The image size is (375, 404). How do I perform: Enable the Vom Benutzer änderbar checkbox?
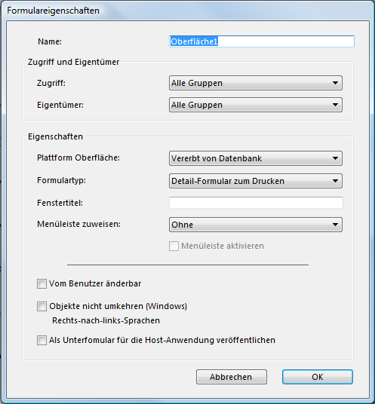[41, 283]
